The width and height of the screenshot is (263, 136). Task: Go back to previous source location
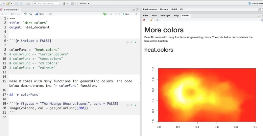point(2,14)
